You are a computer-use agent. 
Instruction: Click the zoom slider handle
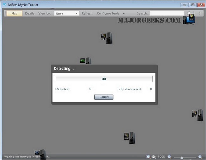[x=182, y=157]
